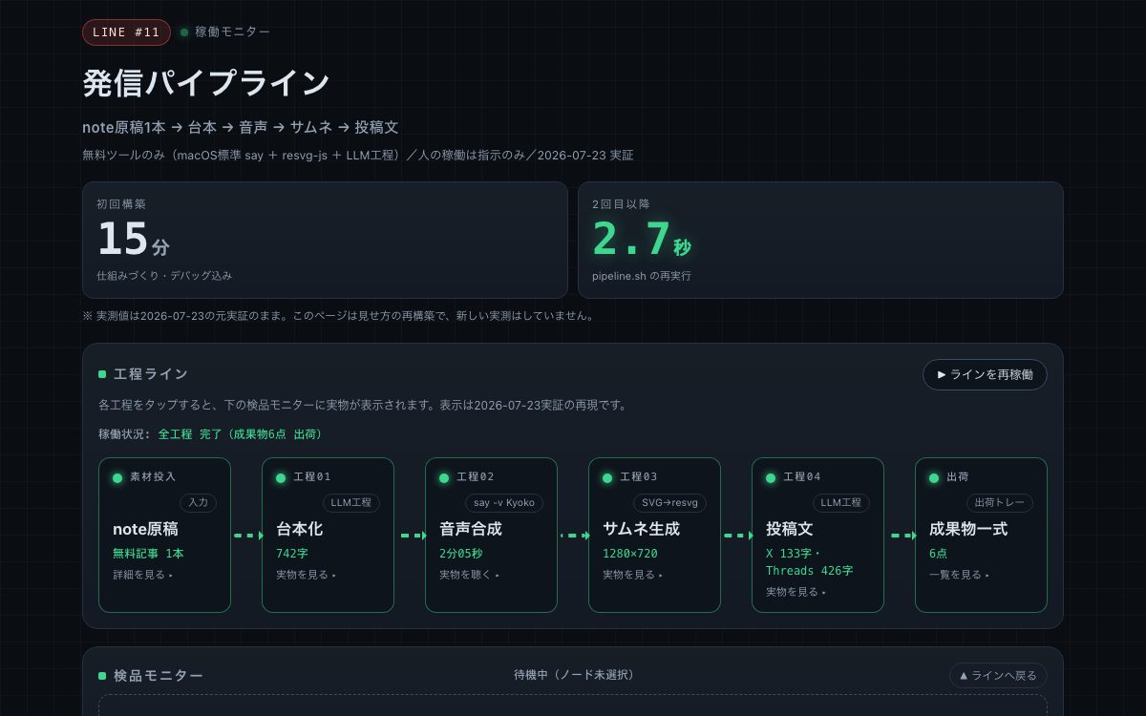Image resolution: width=1146 pixels, height=716 pixels.
Task: Click the 発信パイプライン heading
Action: (206, 83)
